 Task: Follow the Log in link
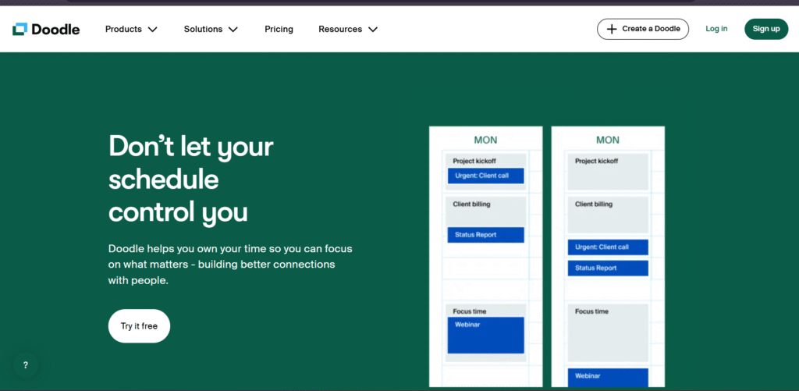[716, 29]
